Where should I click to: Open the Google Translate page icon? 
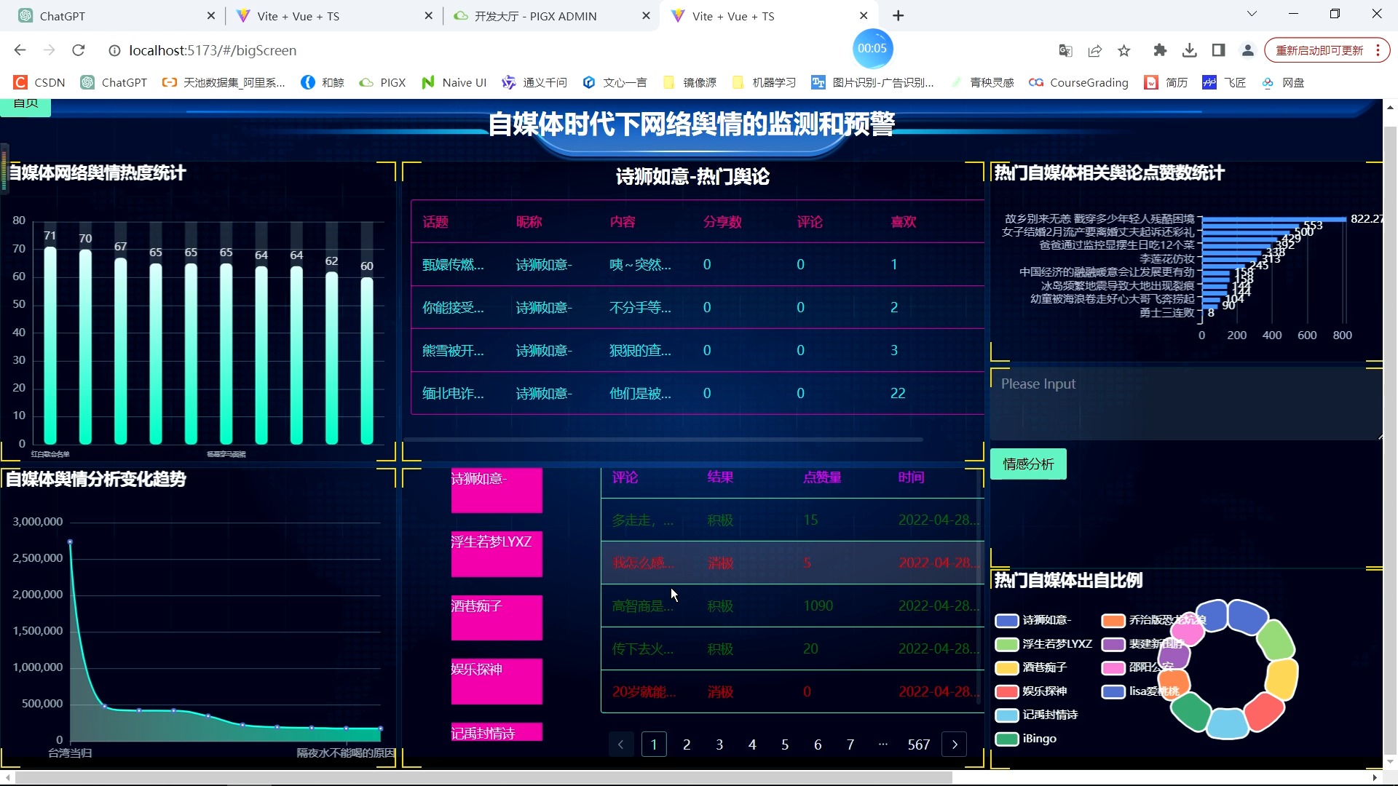(x=1065, y=50)
